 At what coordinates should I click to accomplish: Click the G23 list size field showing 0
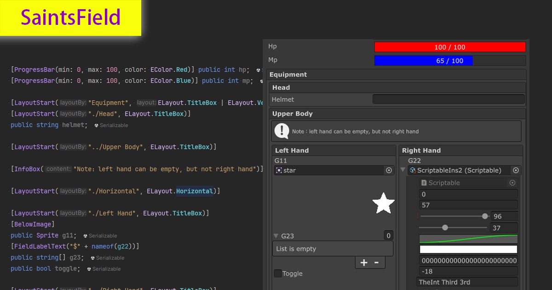tap(389, 236)
